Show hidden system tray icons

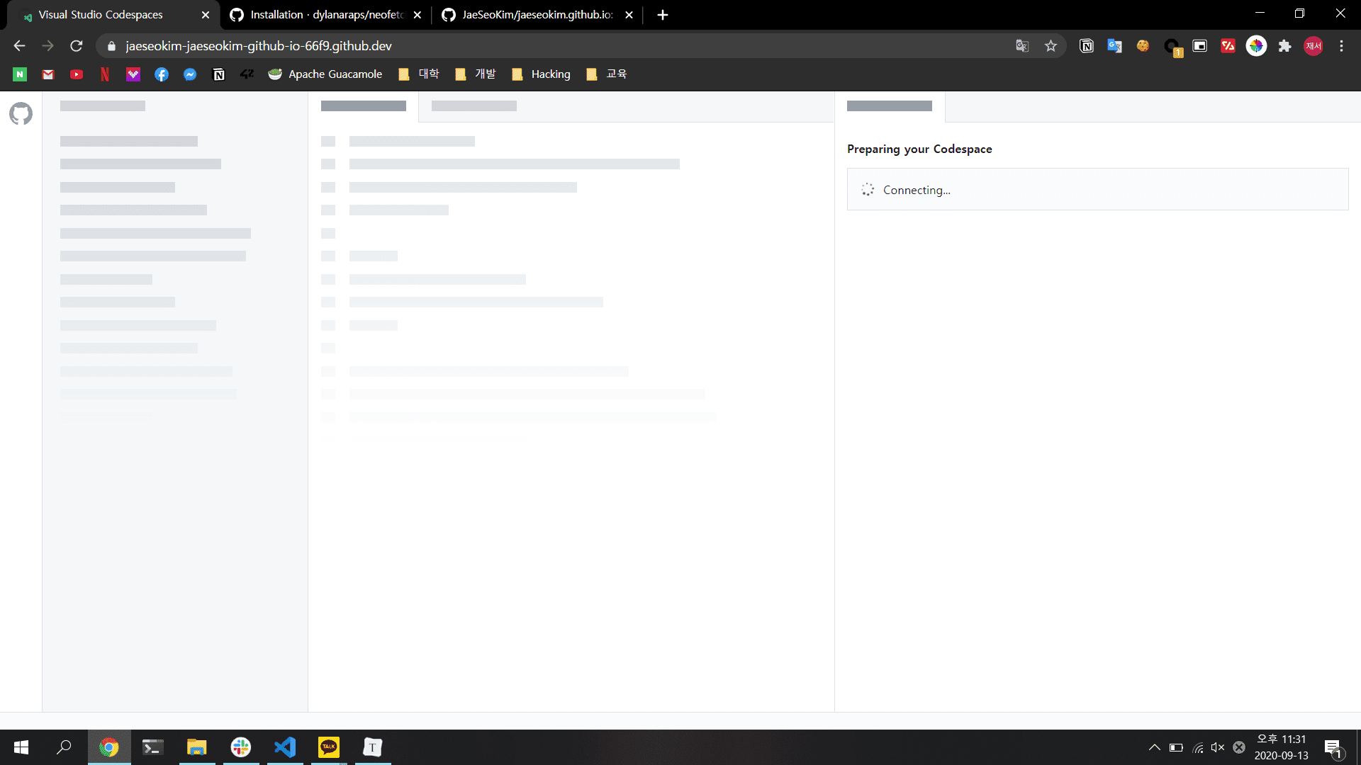tap(1154, 747)
